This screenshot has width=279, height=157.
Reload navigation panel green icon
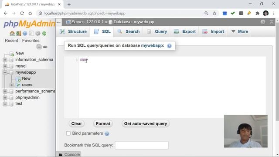pos(44,33)
